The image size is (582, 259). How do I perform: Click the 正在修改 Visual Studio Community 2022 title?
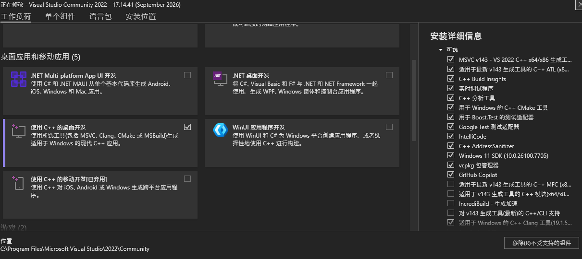click(x=91, y=5)
